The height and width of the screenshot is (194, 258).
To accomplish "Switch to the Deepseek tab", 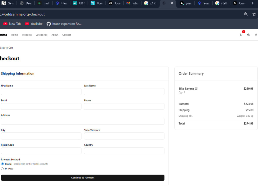I will pyautogui.click(x=26, y=3).
